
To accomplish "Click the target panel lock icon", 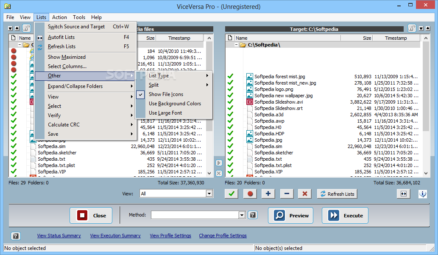I will pos(412,28).
